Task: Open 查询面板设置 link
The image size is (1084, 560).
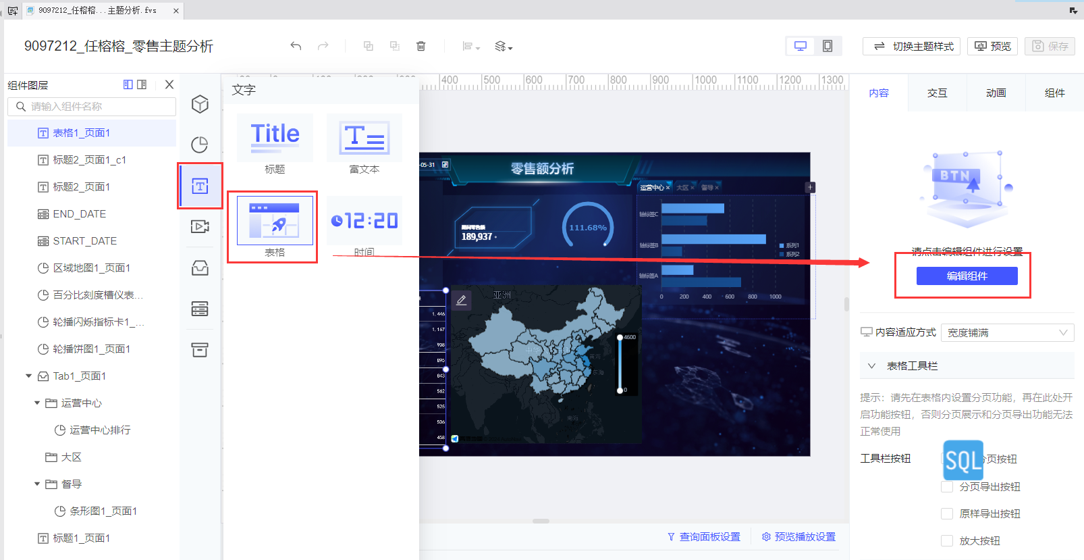Action: click(x=704, y=536)
